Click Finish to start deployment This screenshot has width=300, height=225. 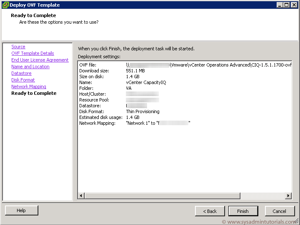tap(243, 211)
